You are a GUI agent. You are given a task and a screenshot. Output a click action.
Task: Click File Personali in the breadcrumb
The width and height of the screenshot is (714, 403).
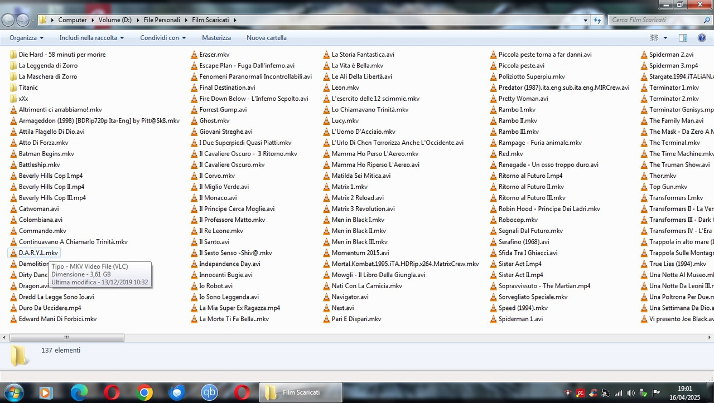(x=162, y=20)
